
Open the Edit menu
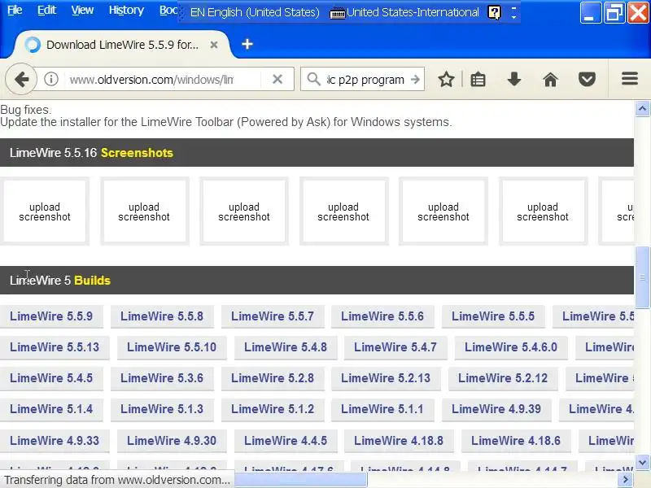click(46, 10)
